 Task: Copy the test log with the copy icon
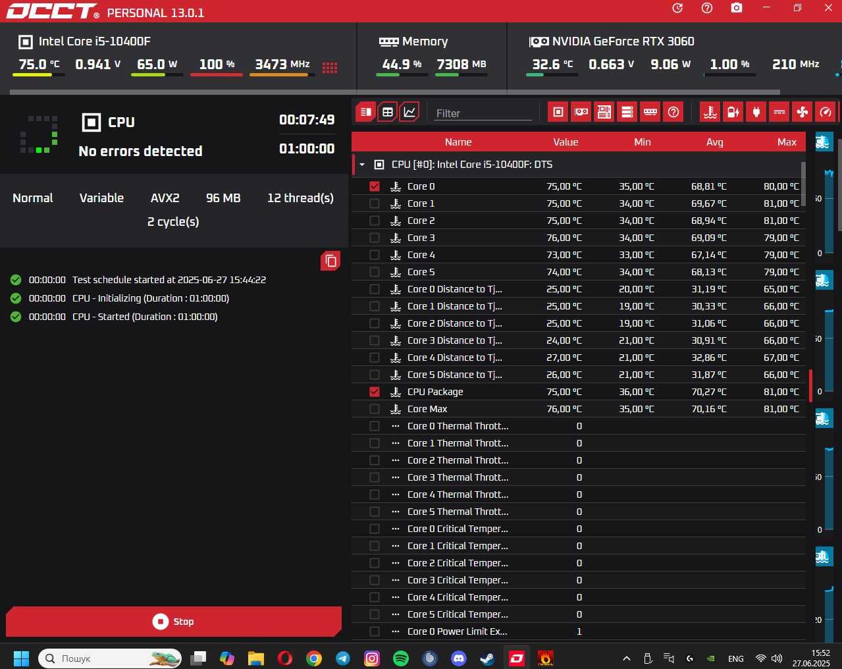[x=330, y=261]
